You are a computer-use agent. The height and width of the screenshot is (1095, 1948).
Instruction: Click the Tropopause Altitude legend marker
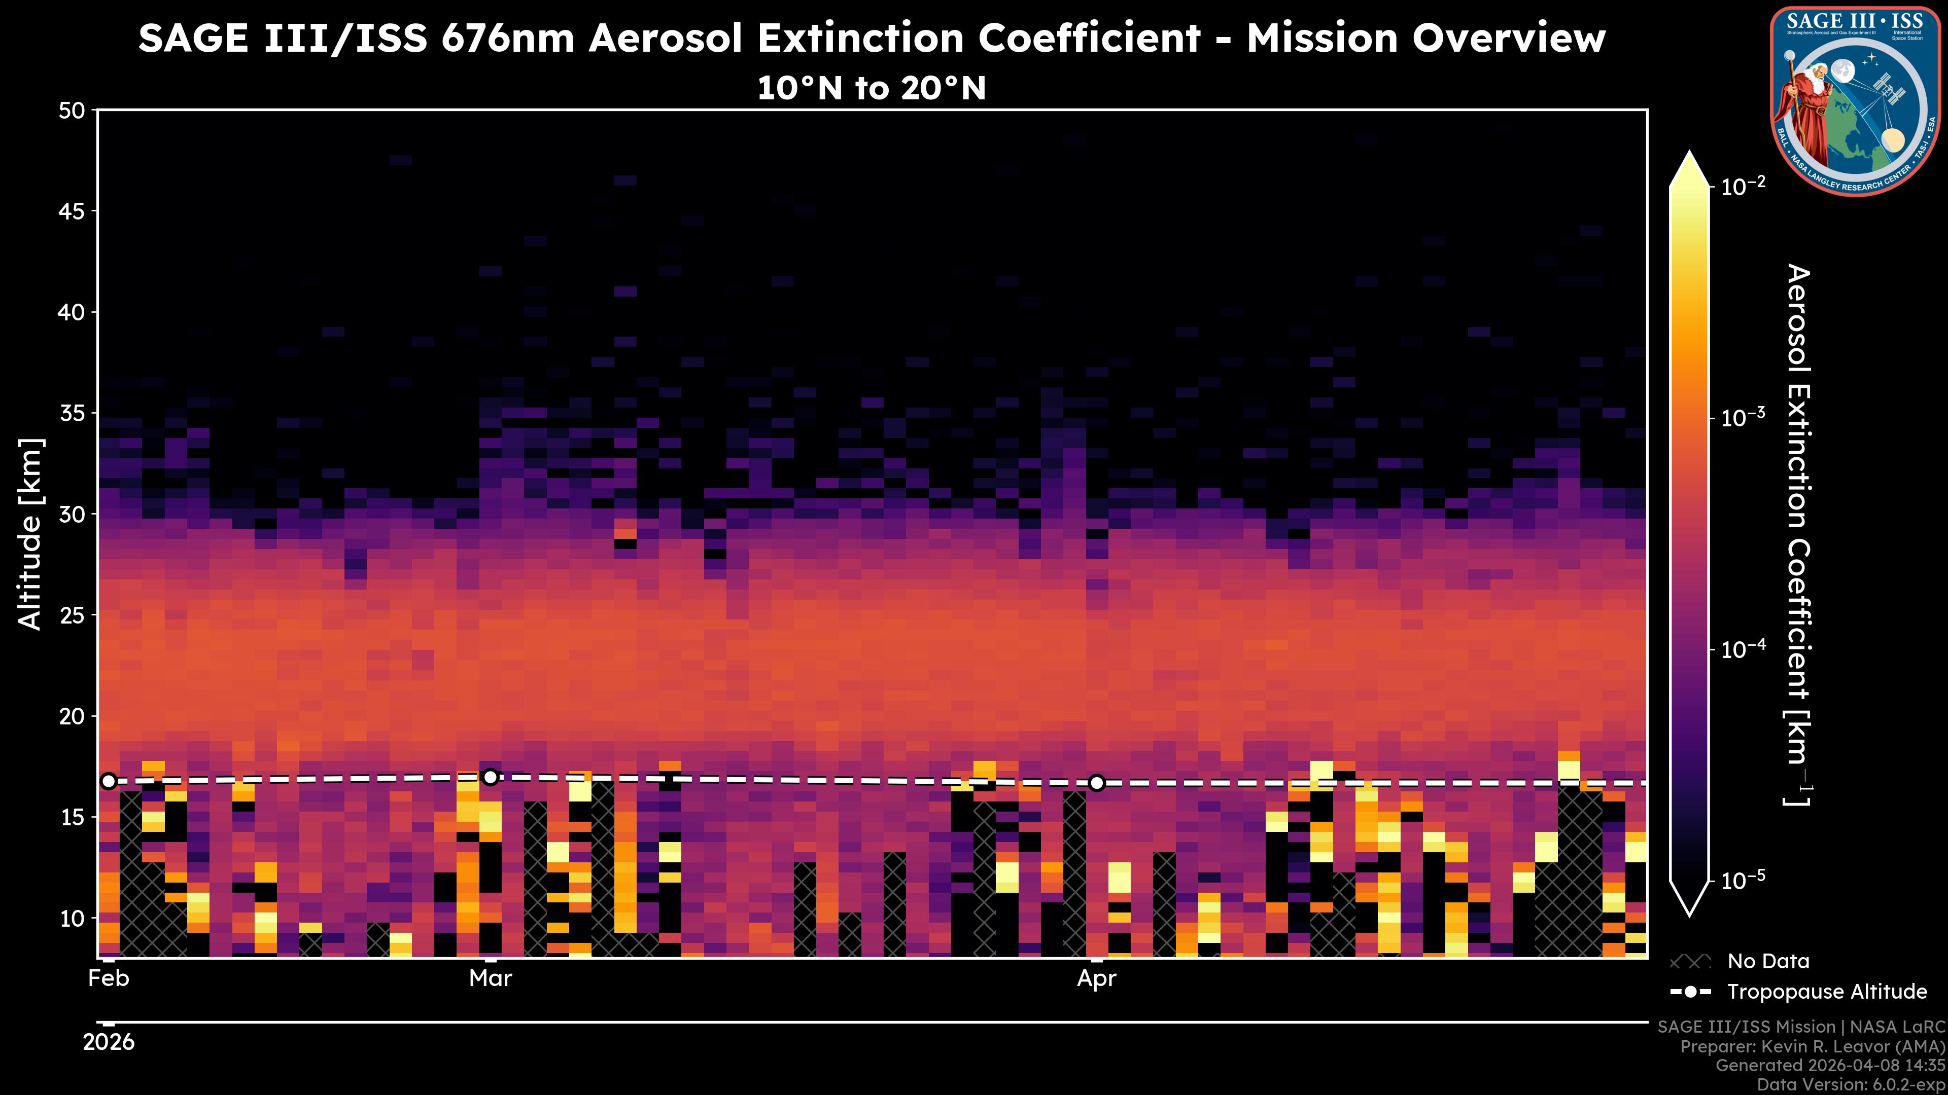[x=1690, y=992]
